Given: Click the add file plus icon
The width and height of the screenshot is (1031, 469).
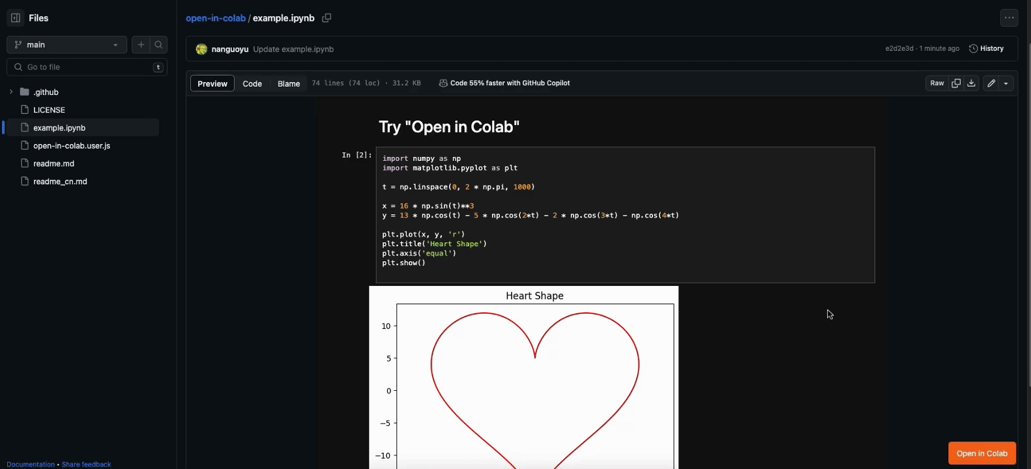Looking at the screenshot, I should [x=141, y=45].
